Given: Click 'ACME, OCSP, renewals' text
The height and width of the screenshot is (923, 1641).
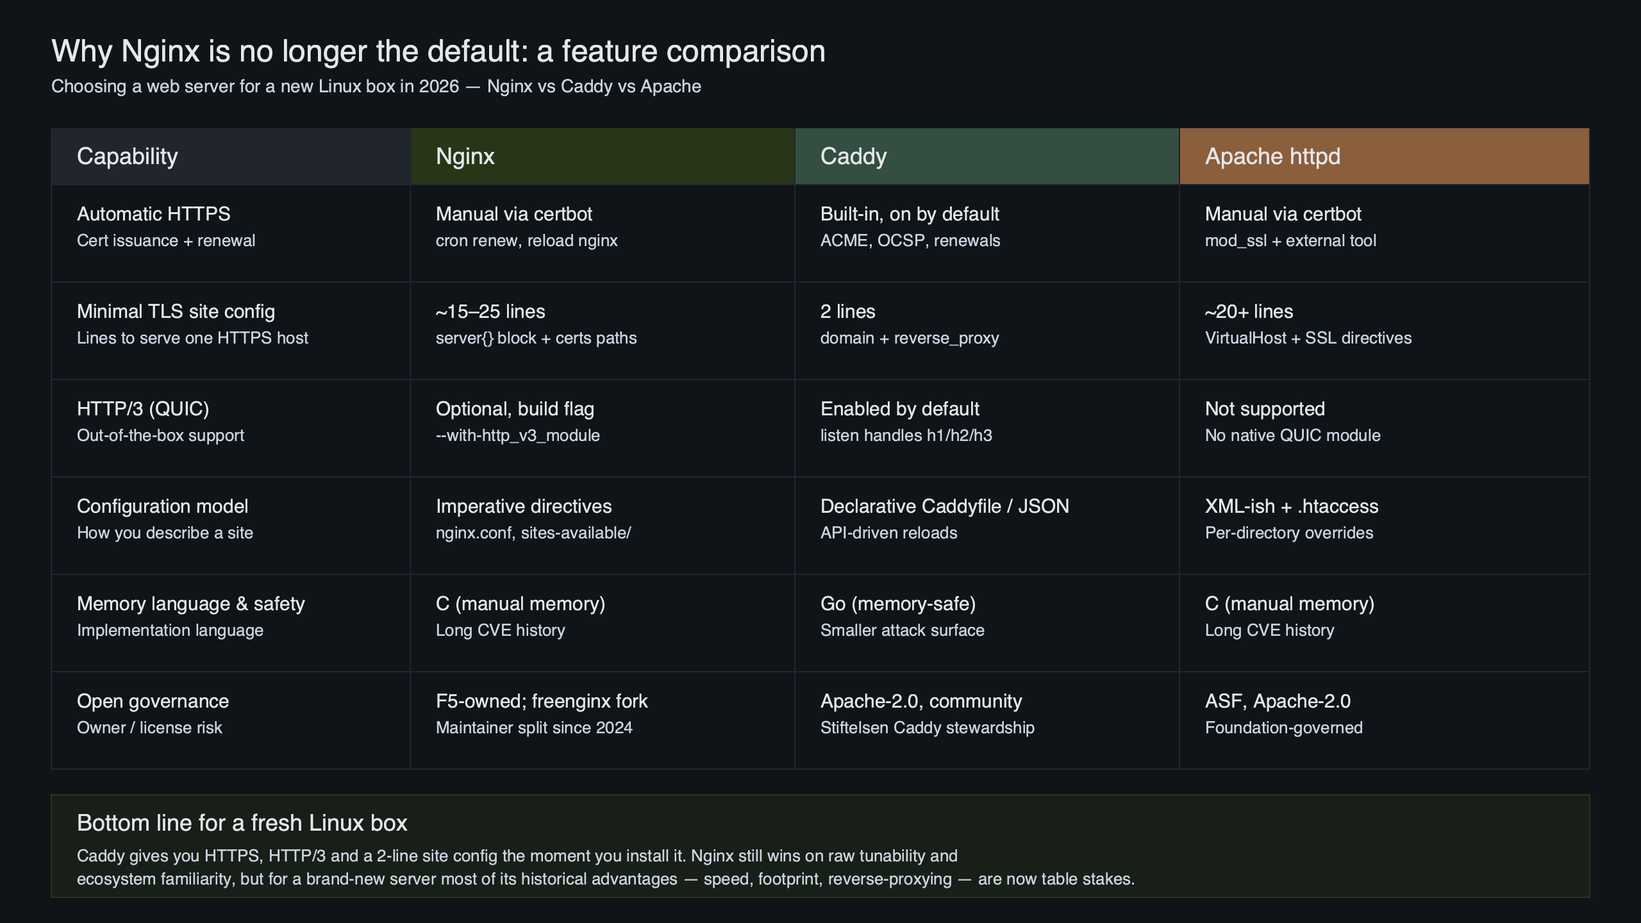Looking at the screenshot, I should [910, 241].
